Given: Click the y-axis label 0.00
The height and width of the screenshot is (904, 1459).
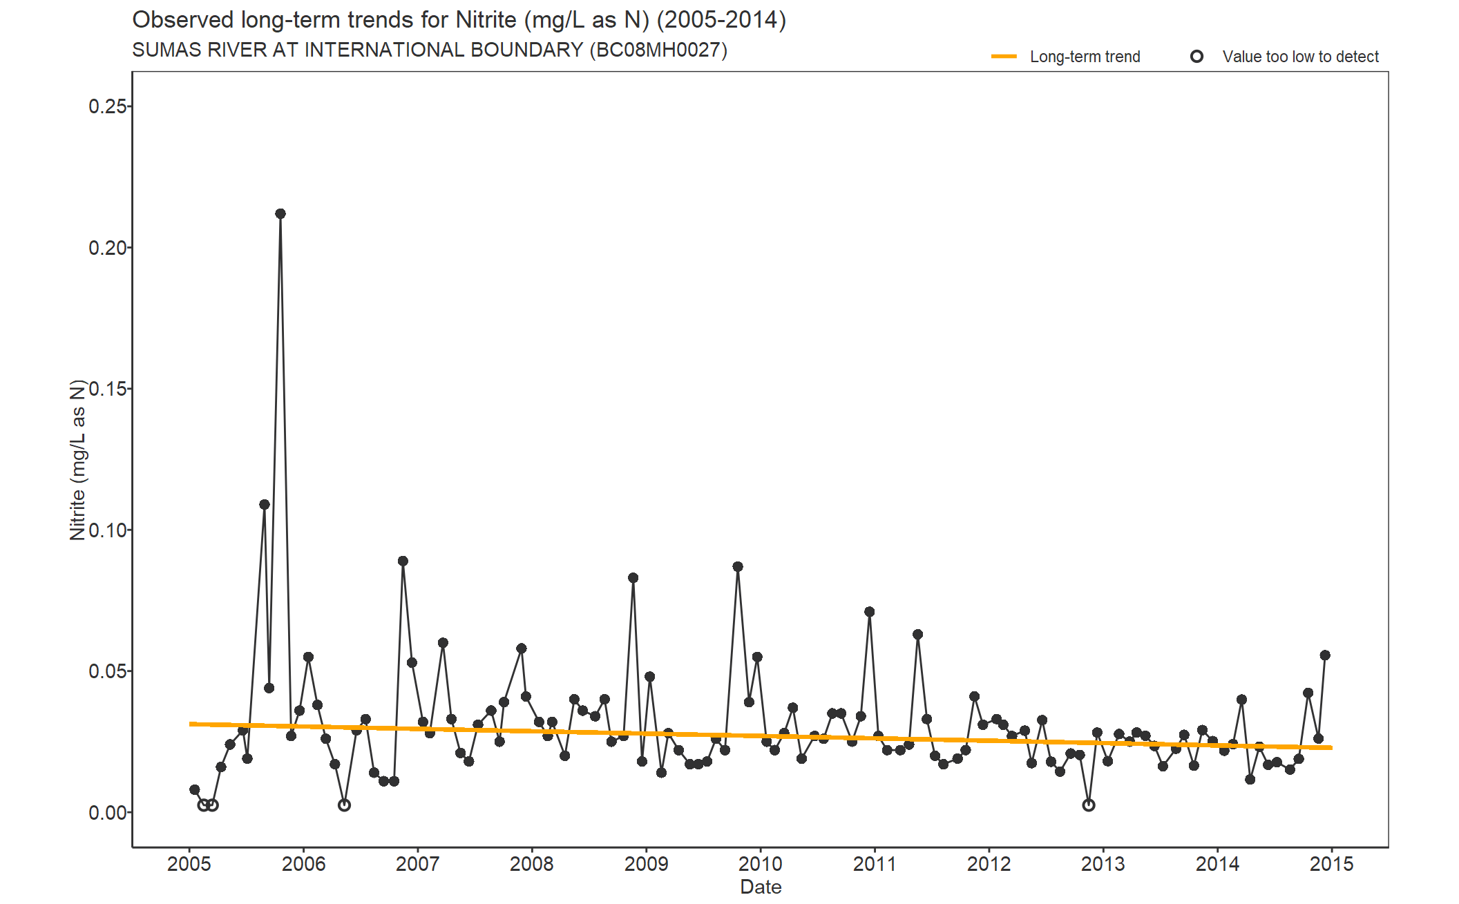Looking at the screenshot, I should pyautogui.click(x=107, y=813).
